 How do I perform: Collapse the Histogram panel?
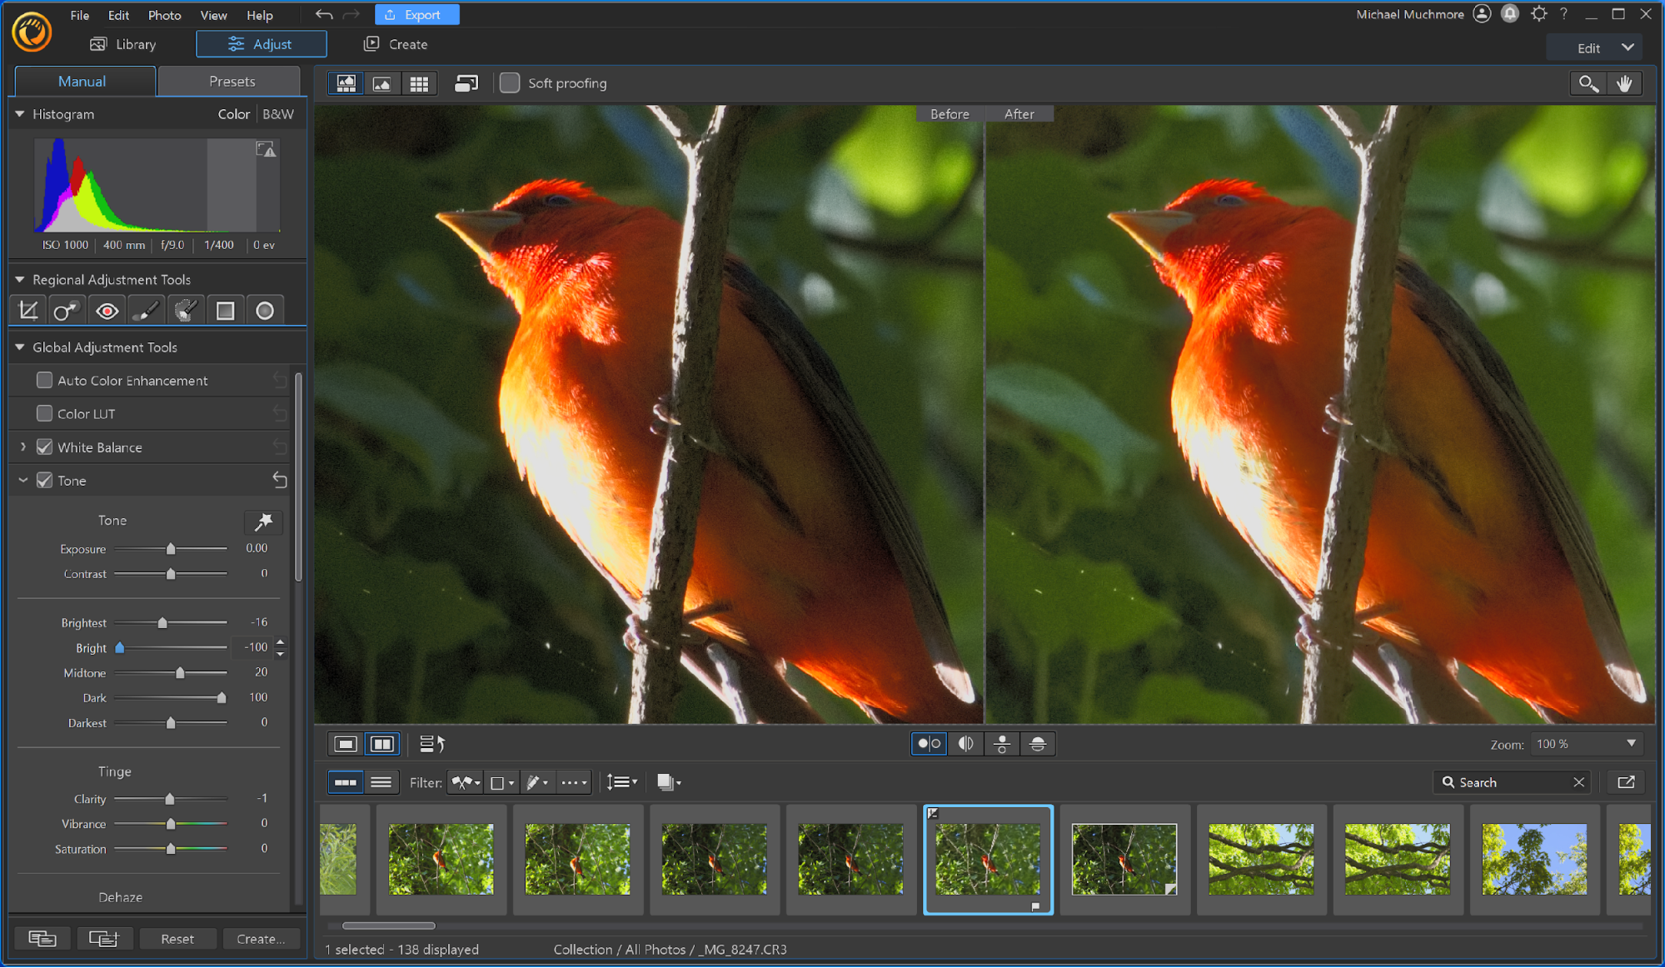point(20,114)
